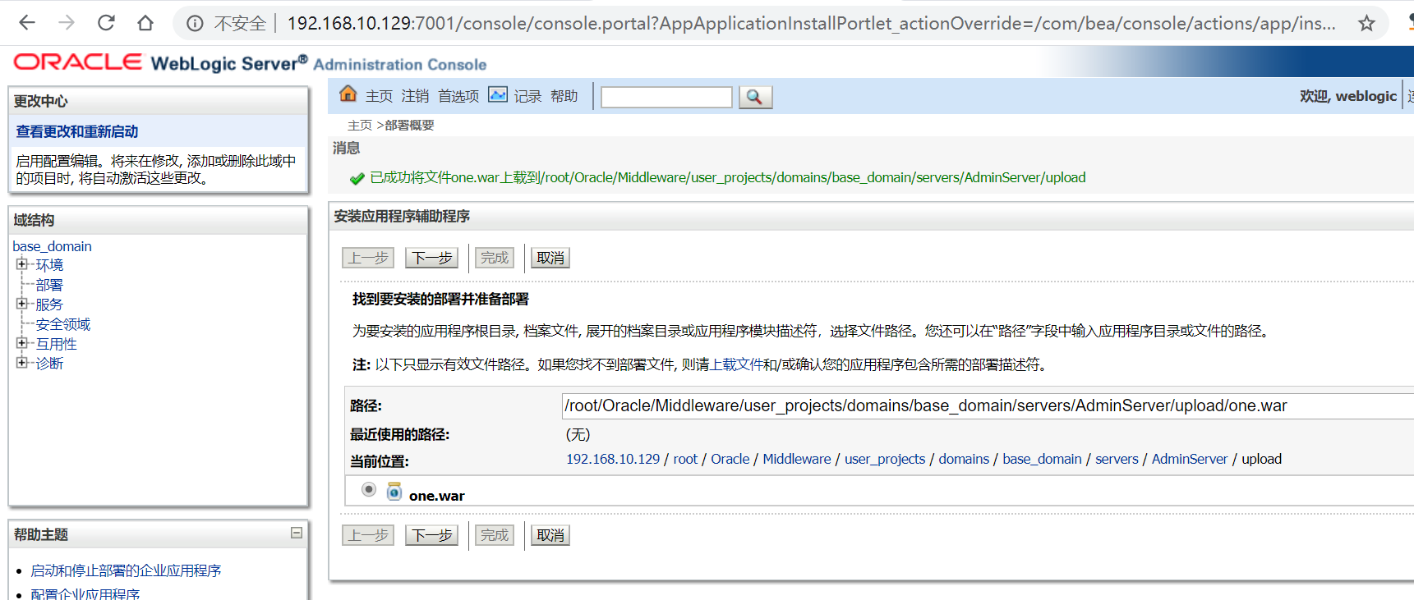Viewport: 1414px width, 600px height.
Task: Expand the 诊断 tree node
Action: (22, 363)
